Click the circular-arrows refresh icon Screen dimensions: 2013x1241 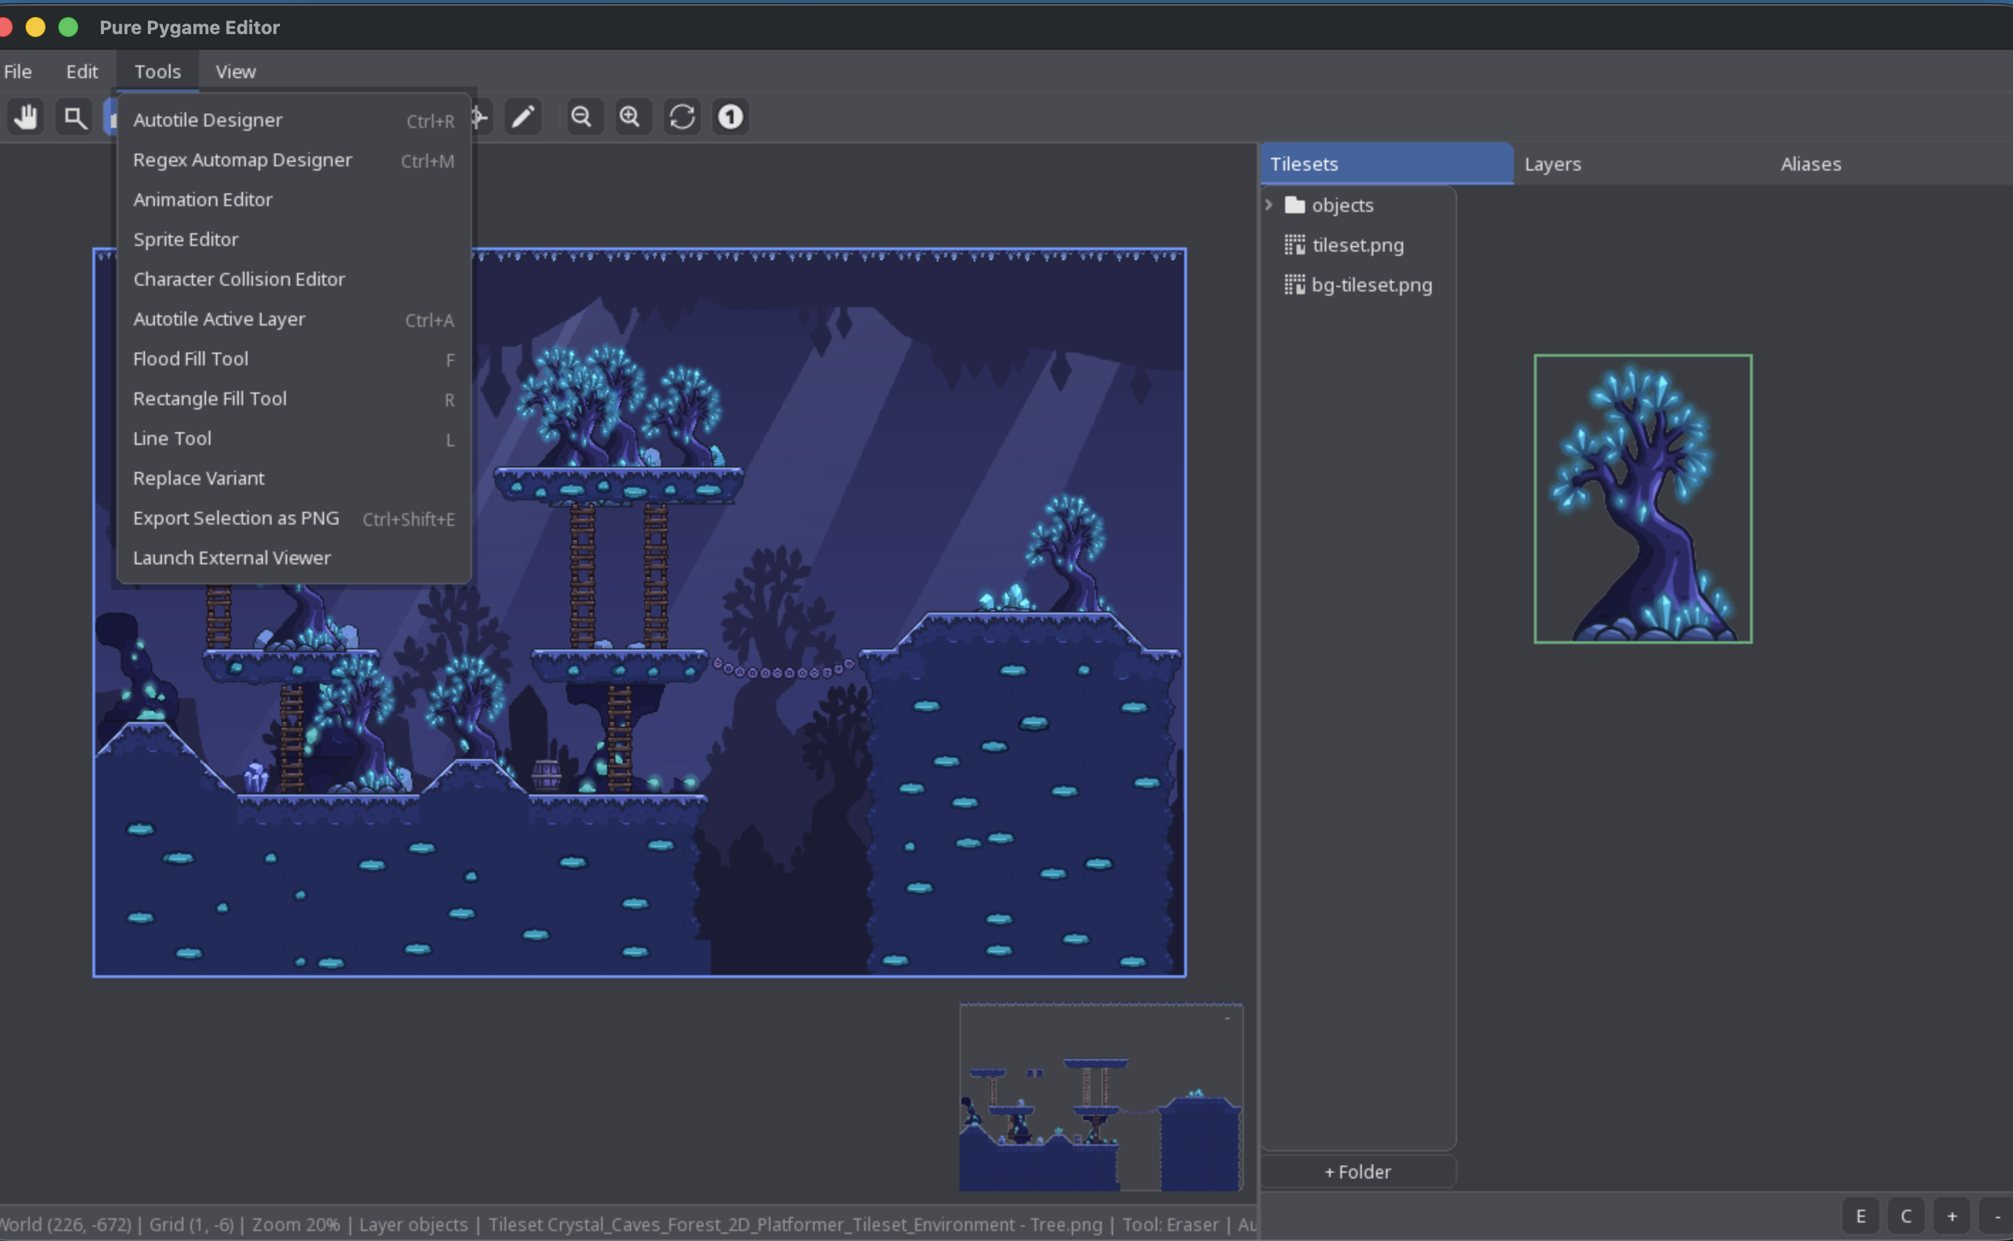[x=682, y=117]
